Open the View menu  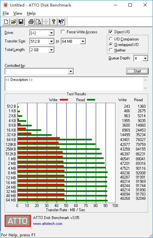[18, 13]
